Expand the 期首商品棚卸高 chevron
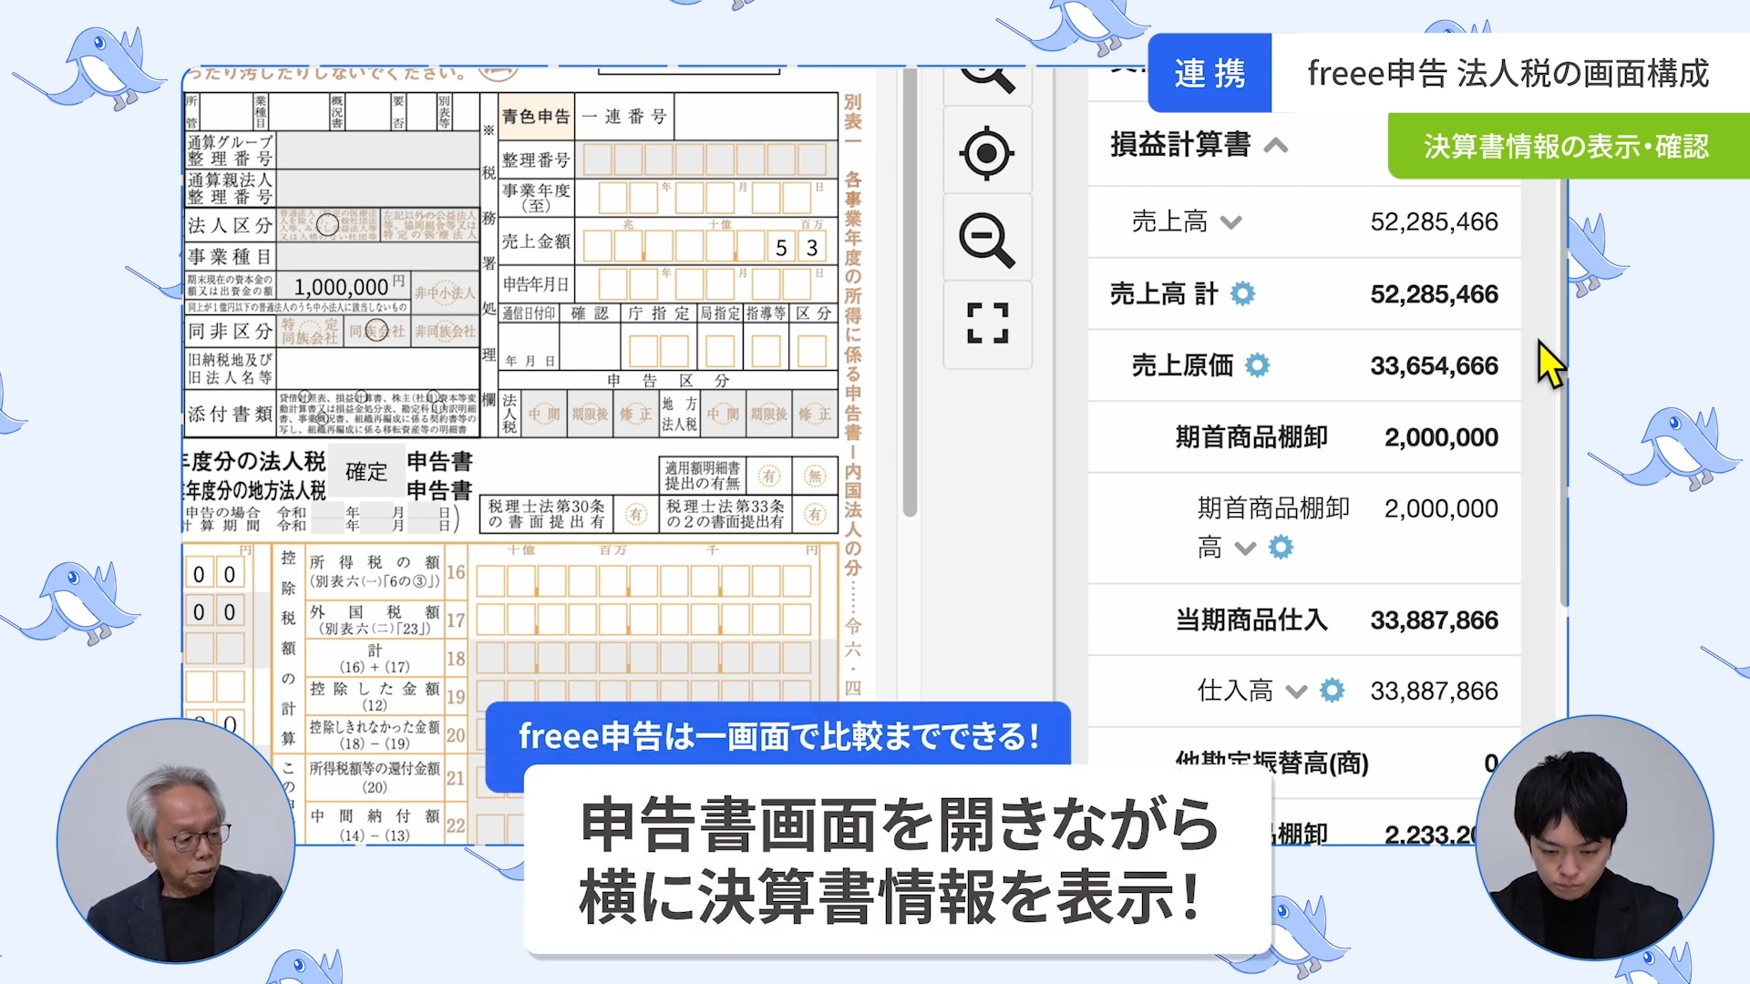The image size is (1750, 984). click(1245, 548)
